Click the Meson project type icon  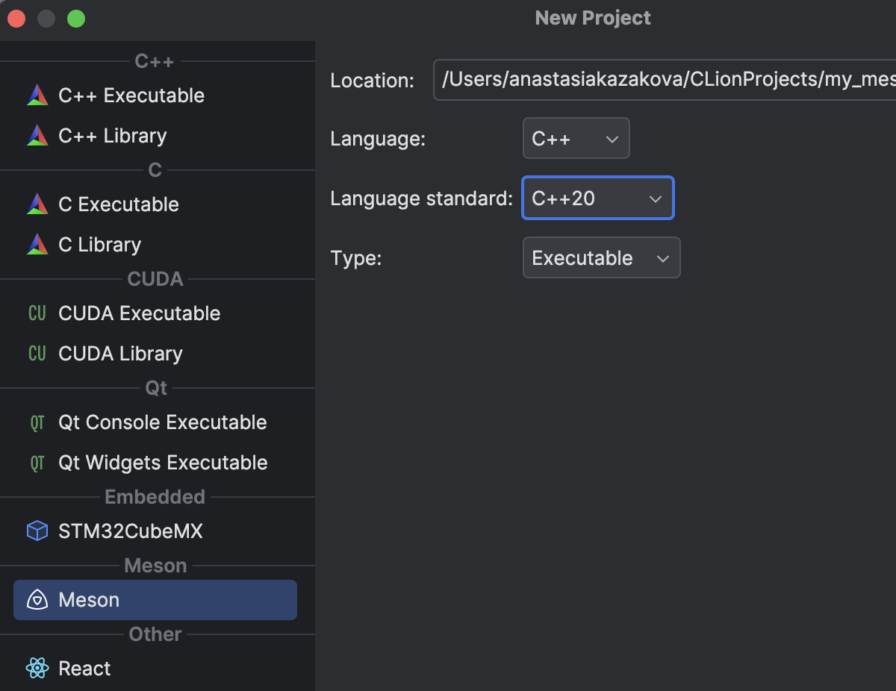tap(37, 600)
